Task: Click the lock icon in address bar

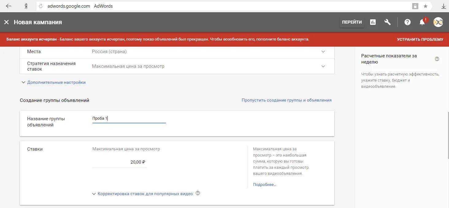Action: tap(415, 6)
